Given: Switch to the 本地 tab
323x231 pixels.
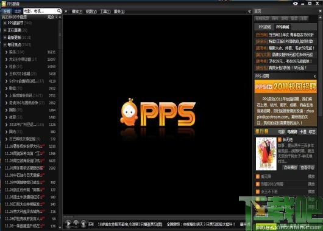Looking at the screenshot, I should tap(18, 12).
